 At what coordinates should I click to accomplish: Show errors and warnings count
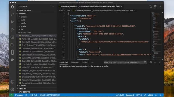(x=33, y=95)
